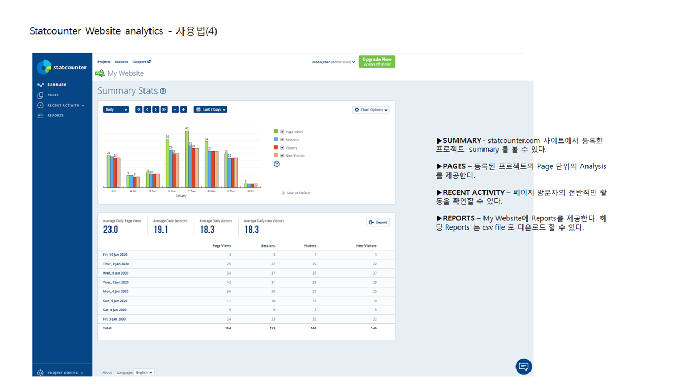
Task: Open the Daily granularity dropdown
Action: point(116,109)
